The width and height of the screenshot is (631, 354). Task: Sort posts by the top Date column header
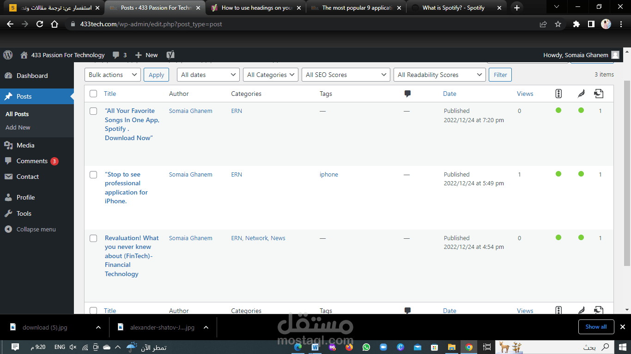tap(449, 94)
